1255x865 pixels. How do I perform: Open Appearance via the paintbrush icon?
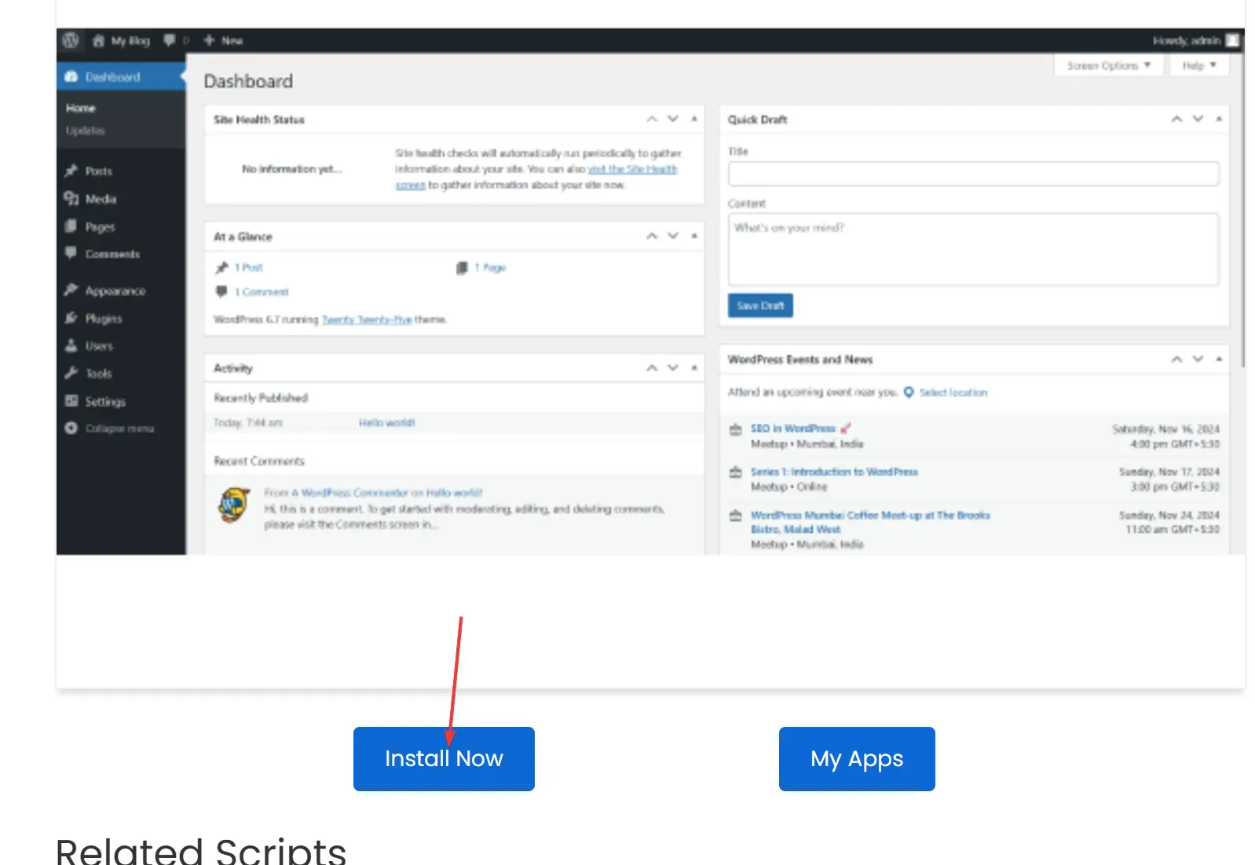tap(71, 290)
